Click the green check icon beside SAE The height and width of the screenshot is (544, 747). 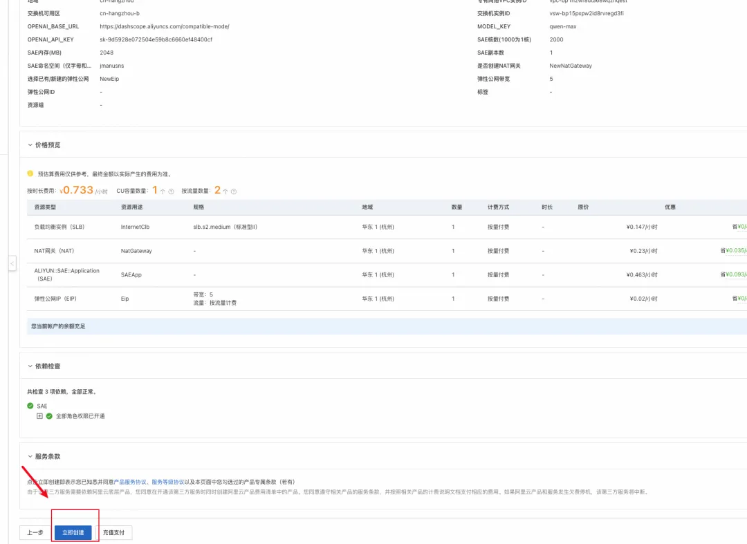pyautogui.click(x=30, y=406)
